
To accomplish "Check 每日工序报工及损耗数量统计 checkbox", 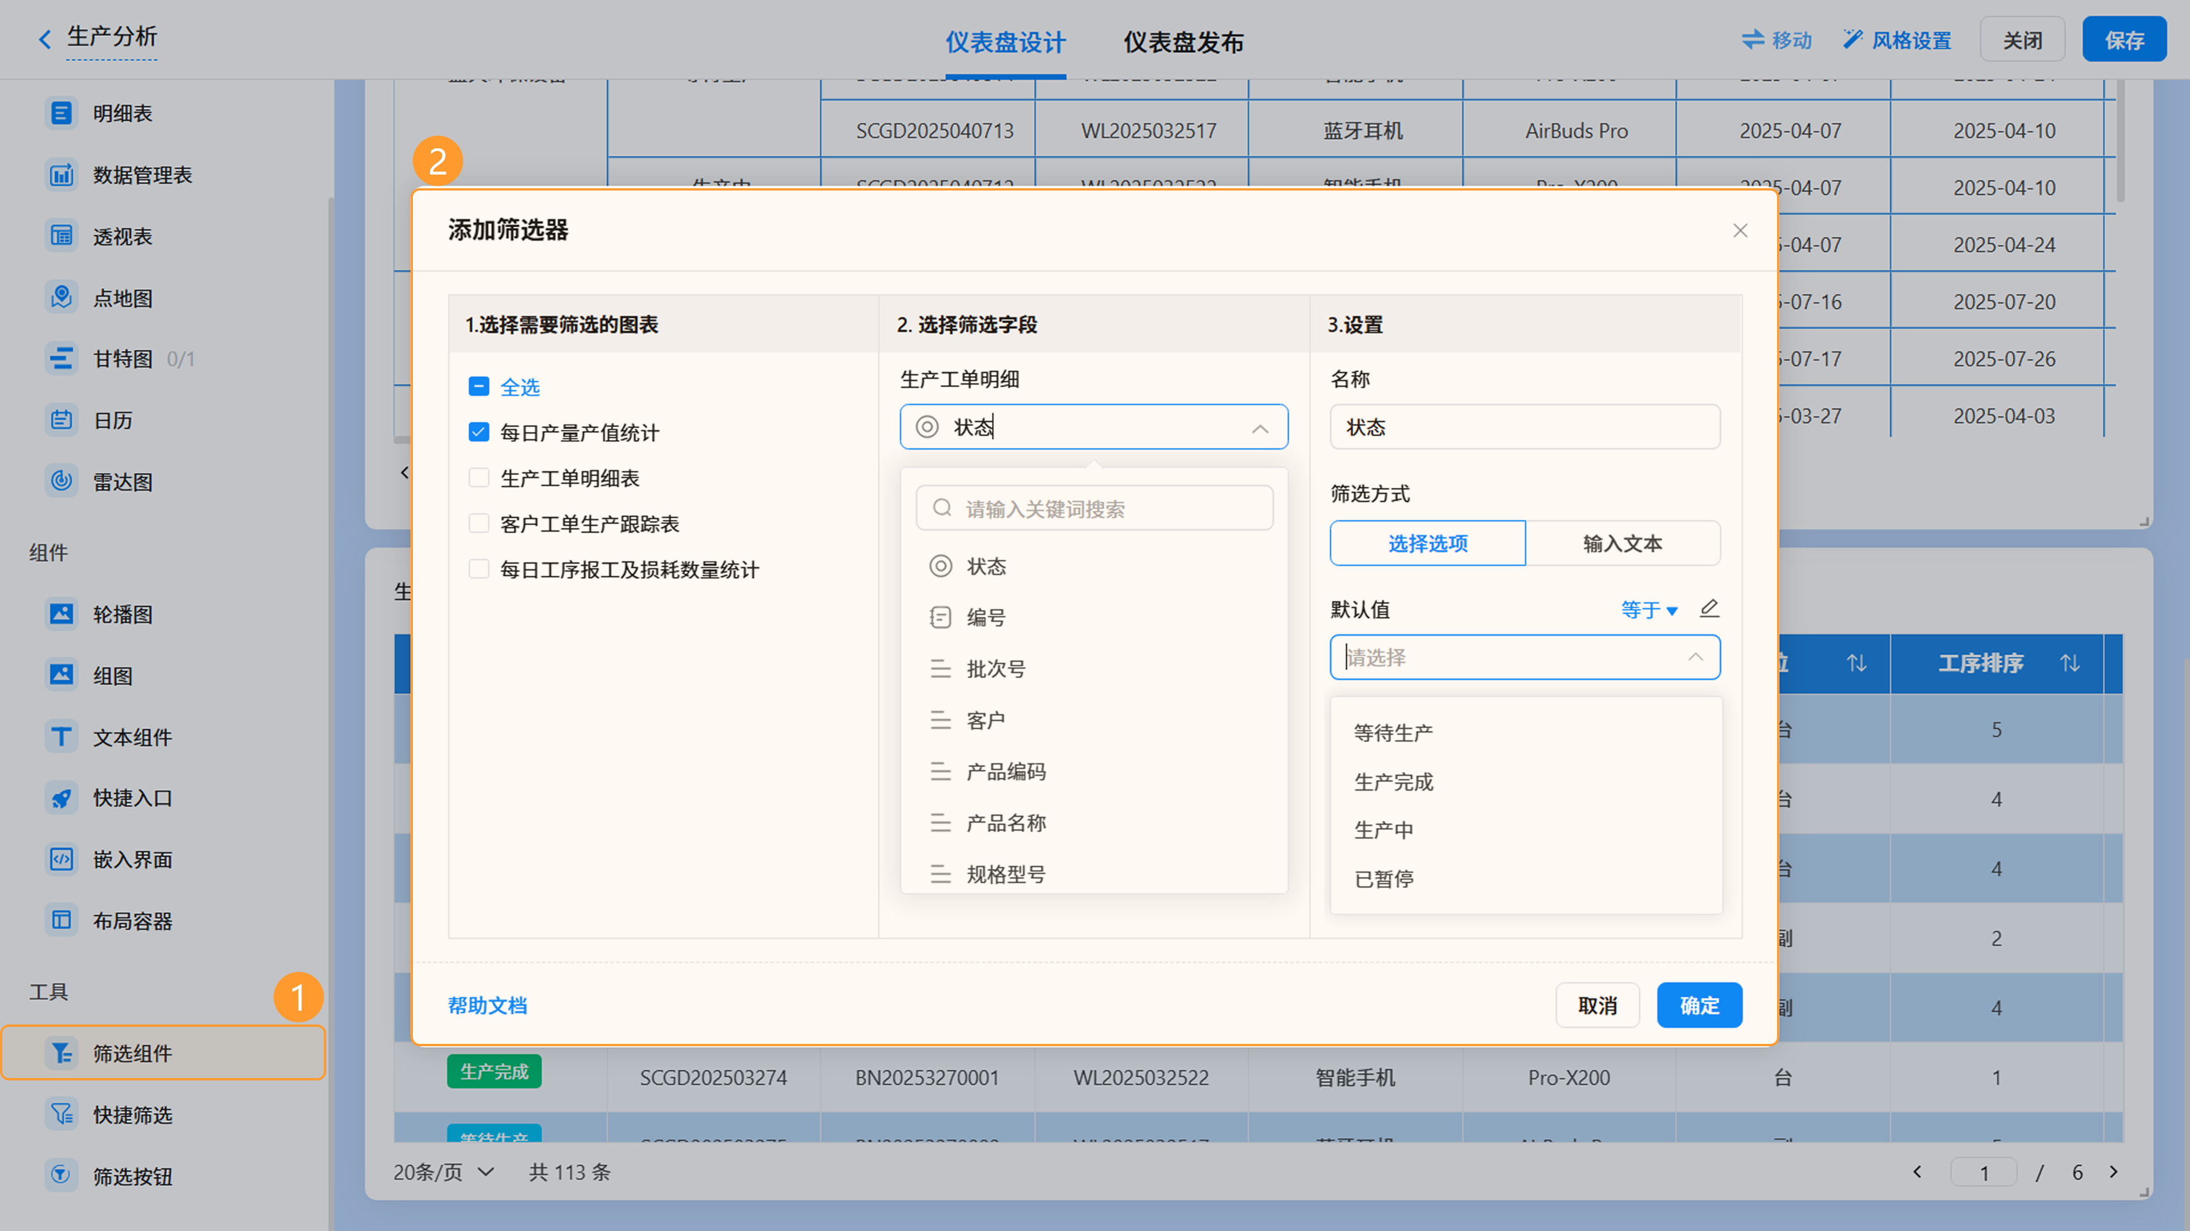I will [478, 570].
